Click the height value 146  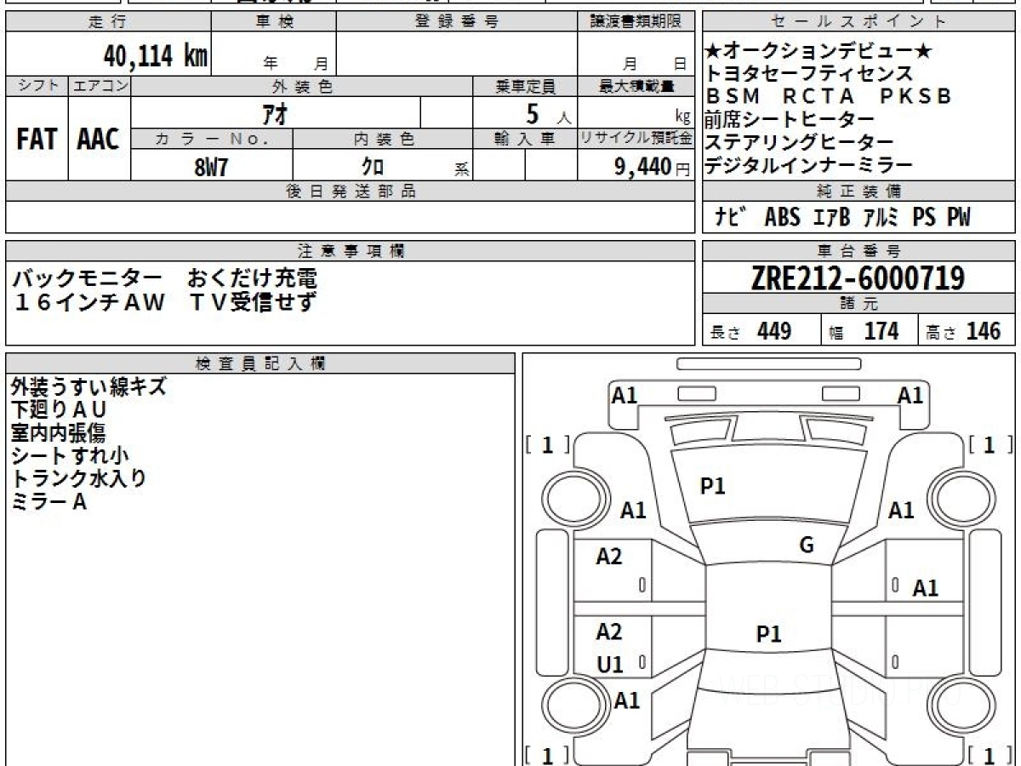984,331
